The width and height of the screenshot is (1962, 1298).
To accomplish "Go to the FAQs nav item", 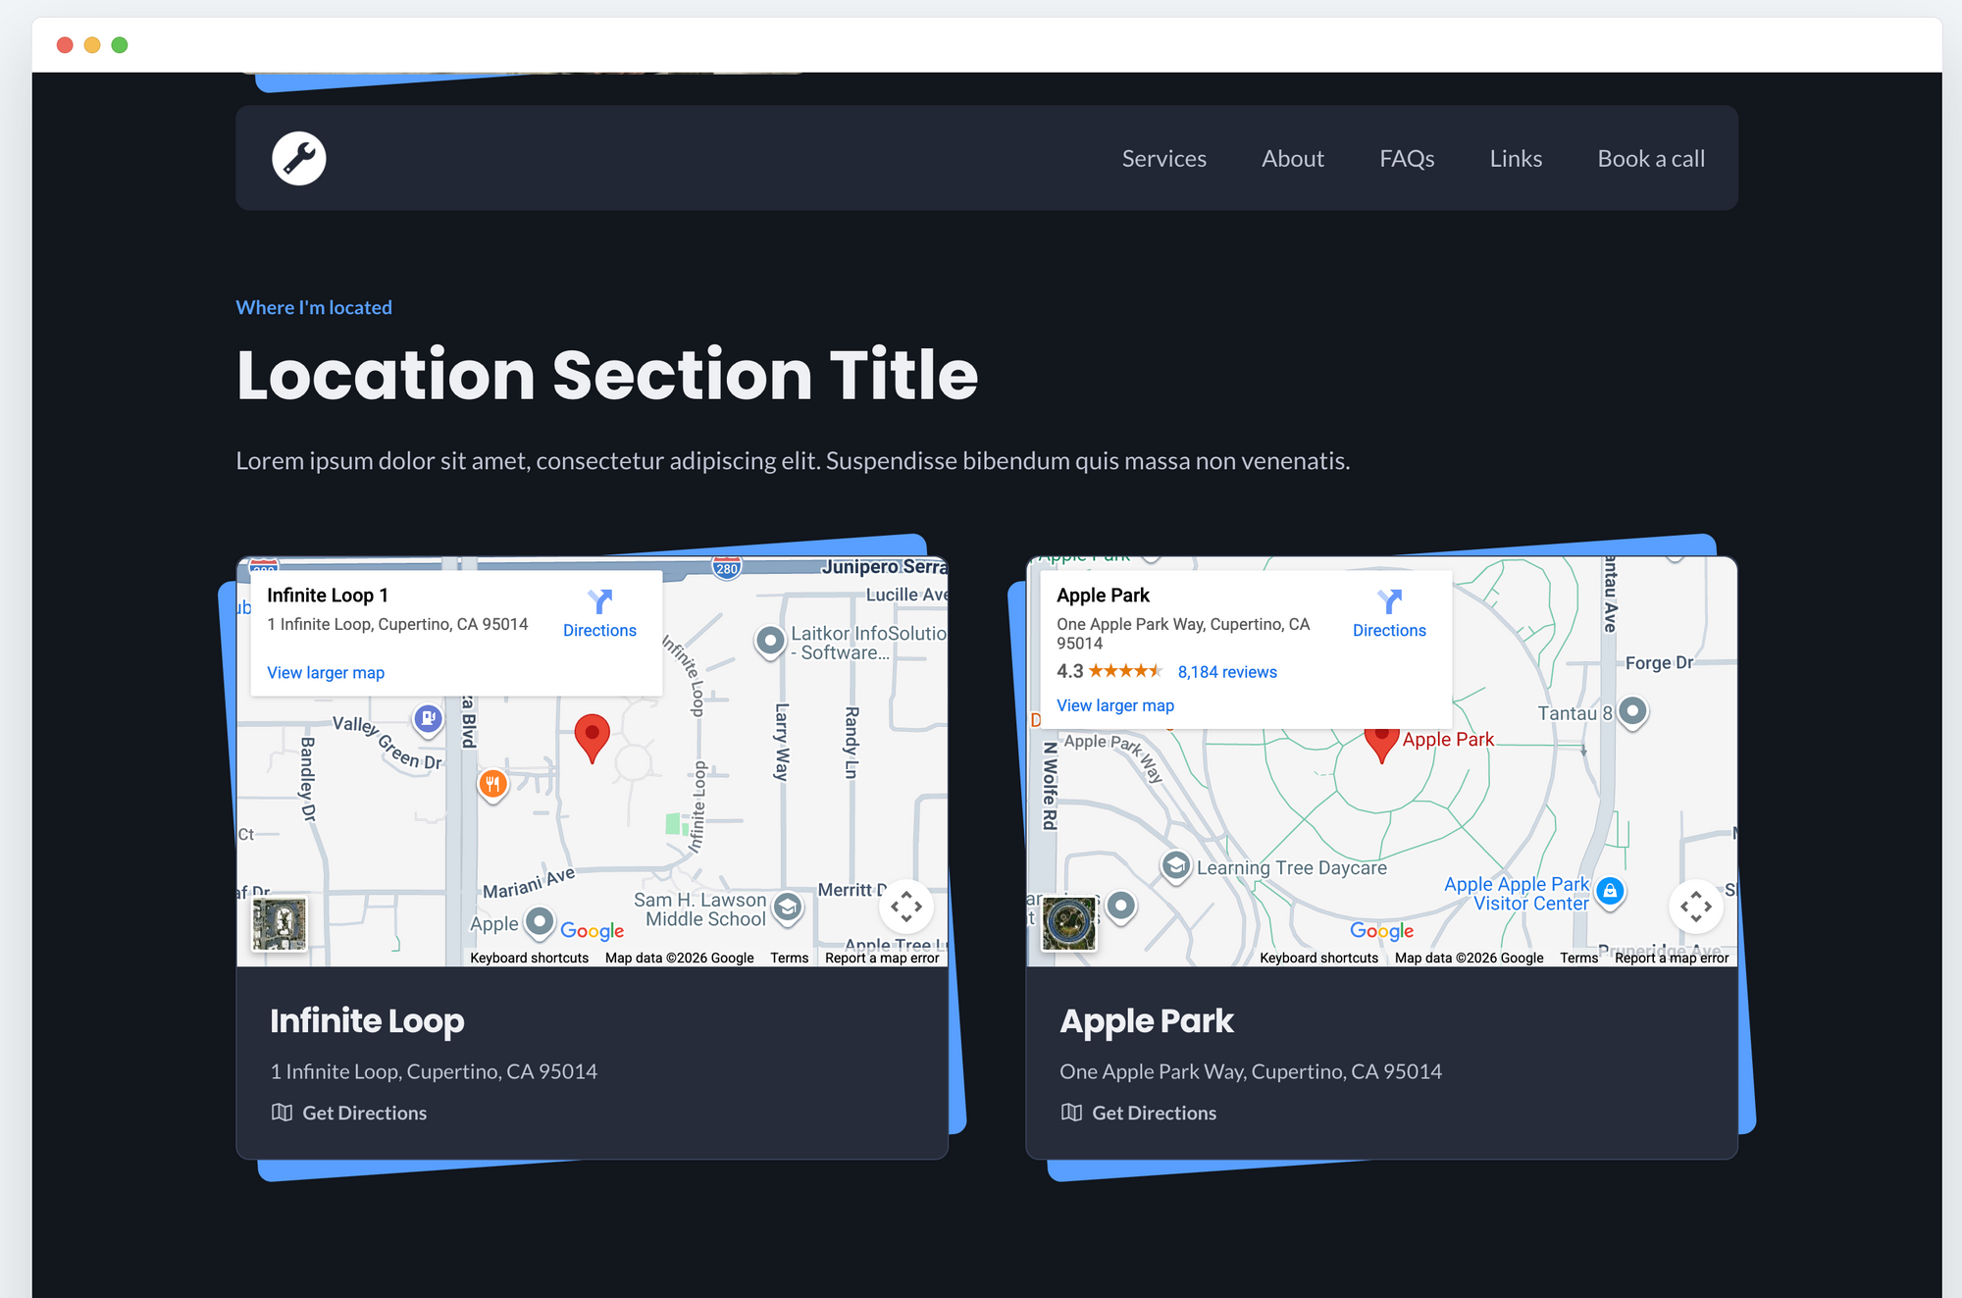I will [x=1407, y=158].
